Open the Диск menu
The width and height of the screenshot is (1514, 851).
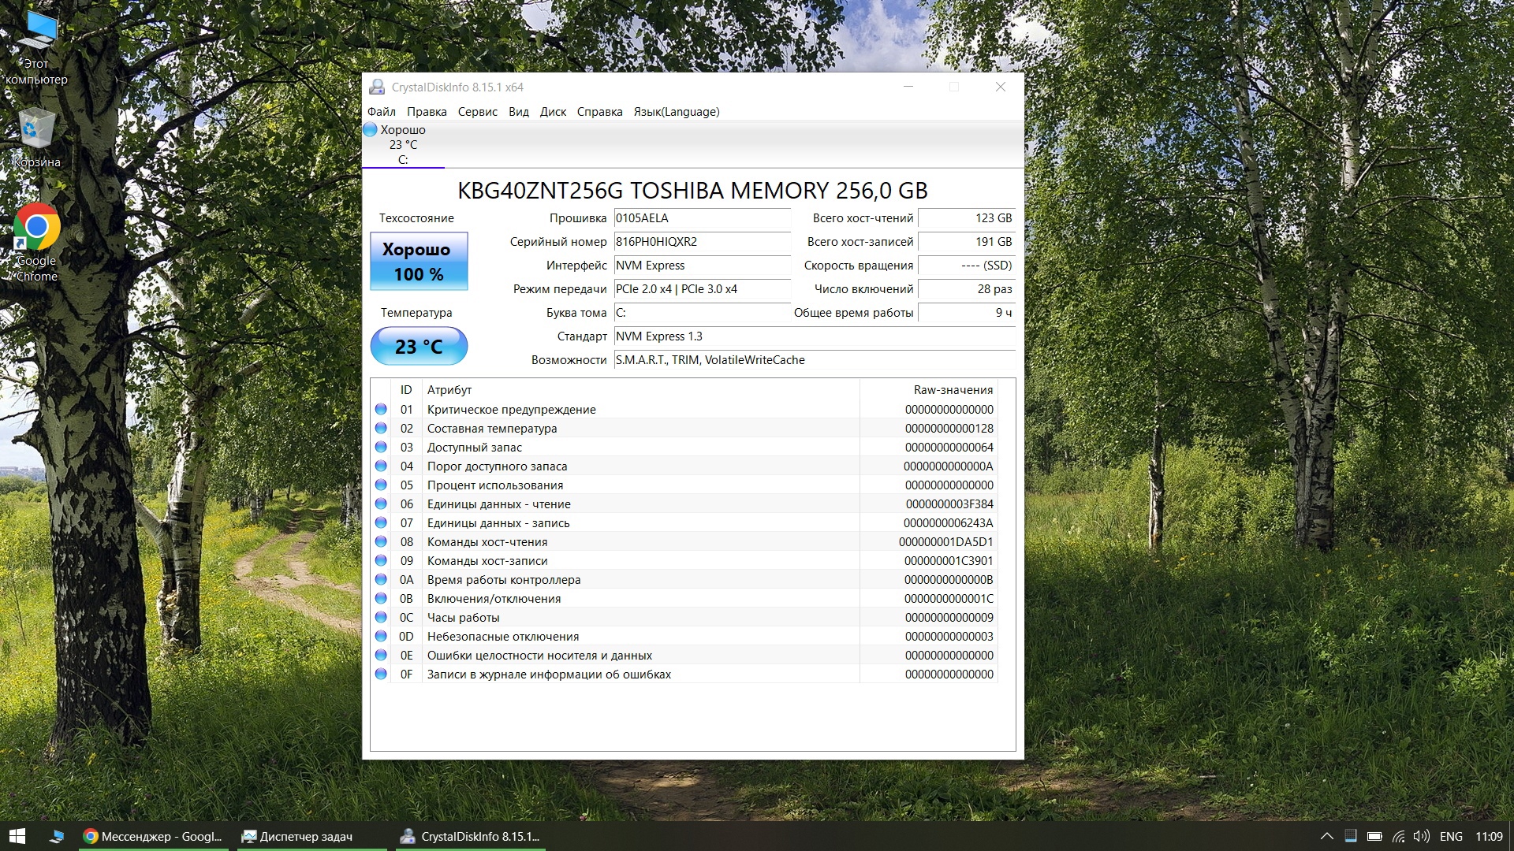click(553, 112)
